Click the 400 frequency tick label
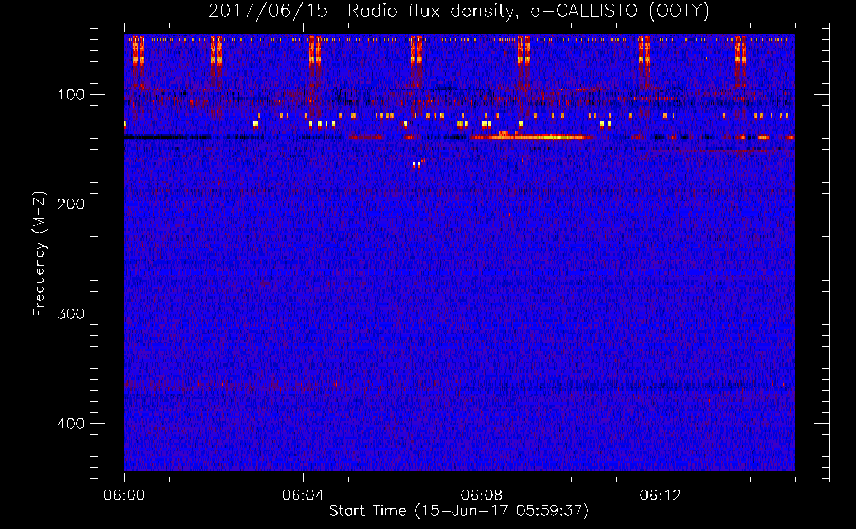856x529 pixels. coord(71,424)
